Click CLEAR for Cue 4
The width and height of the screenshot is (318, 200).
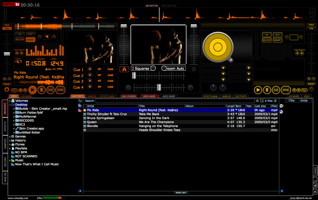111,87
